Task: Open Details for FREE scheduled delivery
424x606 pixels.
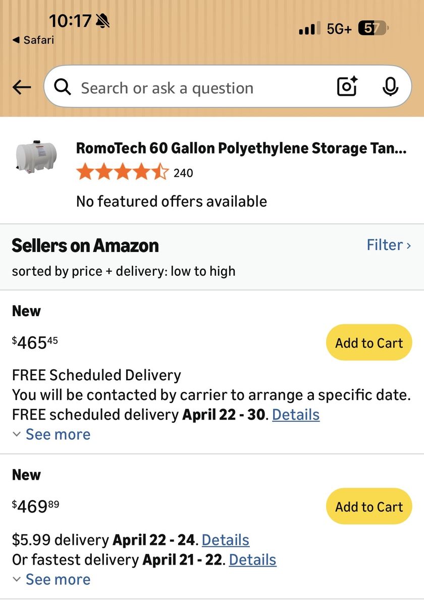Action: point(296,415)
